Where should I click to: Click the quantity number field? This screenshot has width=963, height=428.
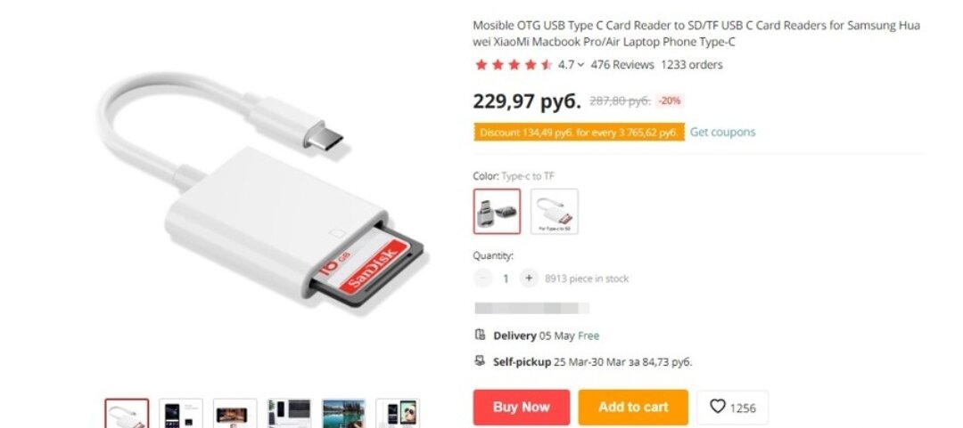(506, 279)
